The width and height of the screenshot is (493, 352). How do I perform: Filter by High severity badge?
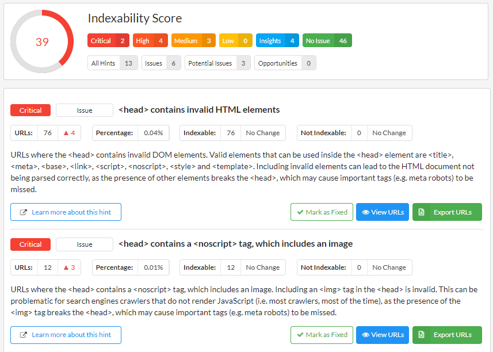(150, 40)
